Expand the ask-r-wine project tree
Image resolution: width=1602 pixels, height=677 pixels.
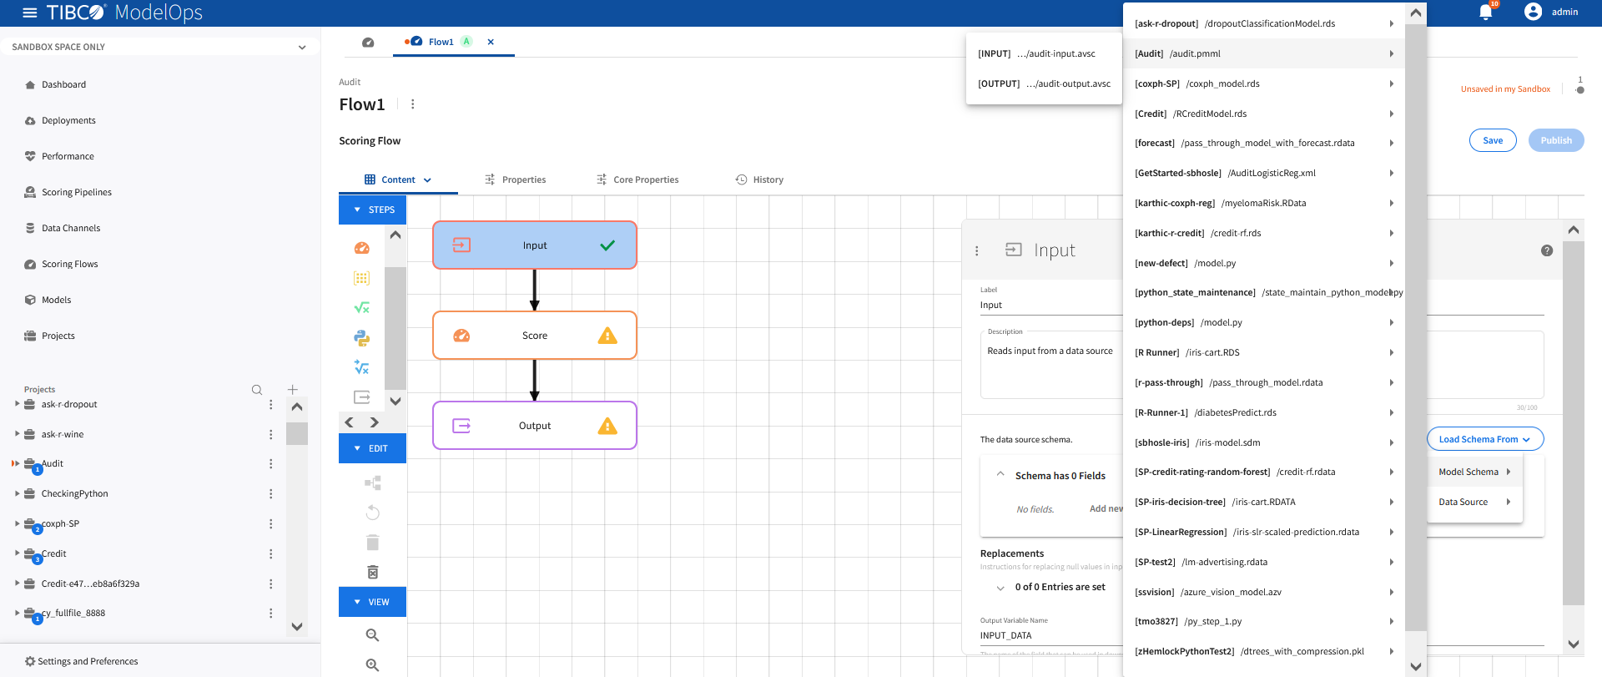point(18,434)
